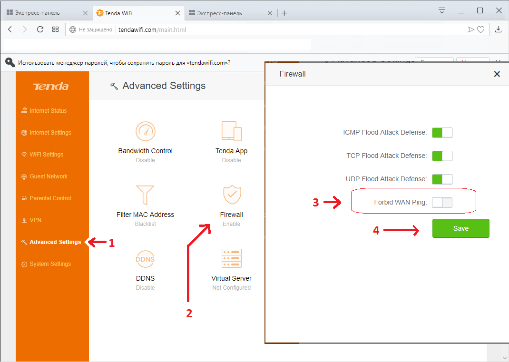Enable the Forbid WAN Ping switch

[442, 203]
